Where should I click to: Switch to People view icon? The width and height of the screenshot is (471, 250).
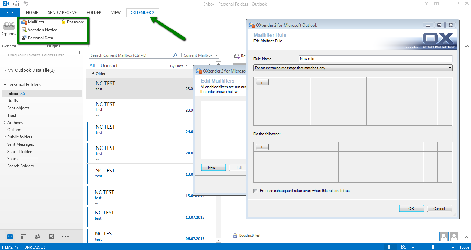tap(38, 237)
